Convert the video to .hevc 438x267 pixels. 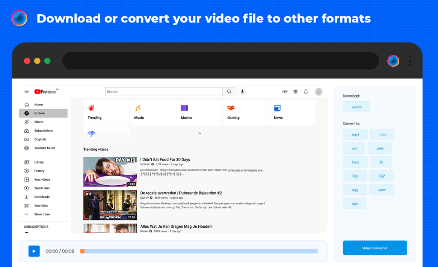pos(355,162)
